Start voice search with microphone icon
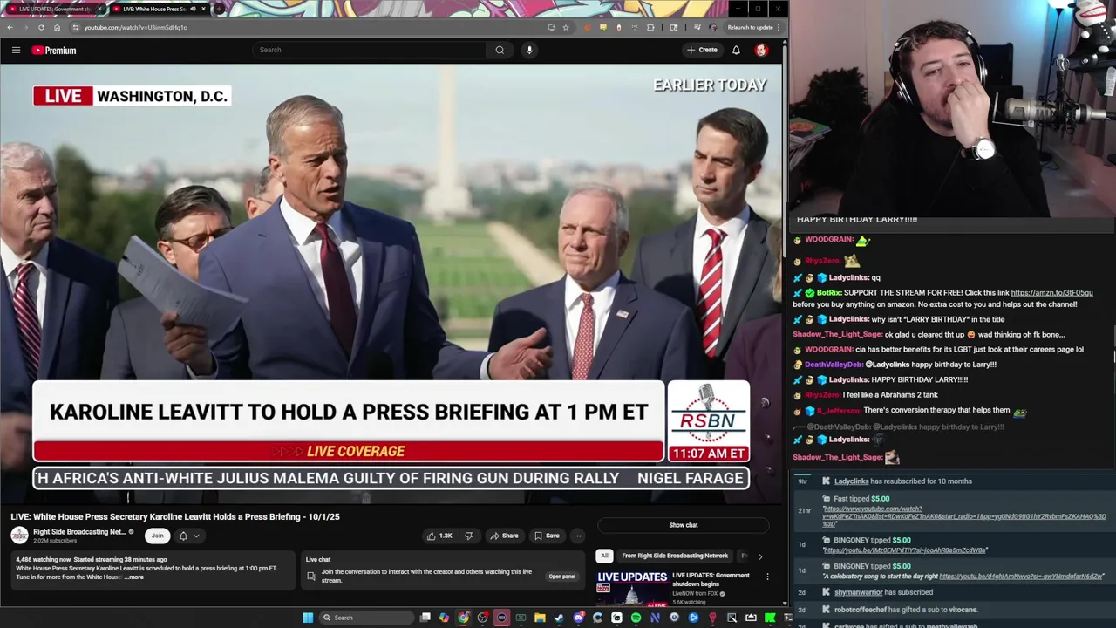Screen dimensions: 1116x628 [x=529, y=50]
